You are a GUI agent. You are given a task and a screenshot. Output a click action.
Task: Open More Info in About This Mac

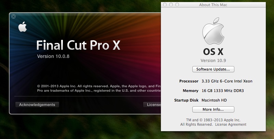213,109
